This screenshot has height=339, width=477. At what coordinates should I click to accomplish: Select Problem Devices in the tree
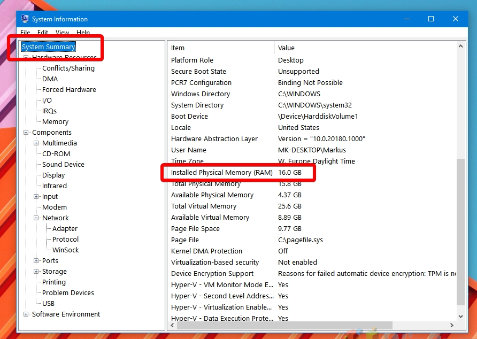(68, 293)
